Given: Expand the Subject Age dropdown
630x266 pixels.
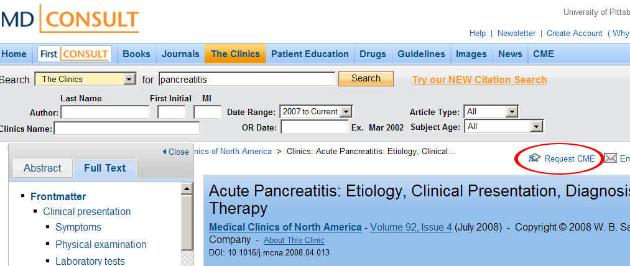Looking at the screenshot, I should coord(504,127).
